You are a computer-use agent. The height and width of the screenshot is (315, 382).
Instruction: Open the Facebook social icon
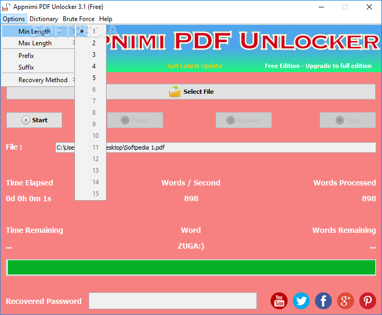[323, 301]
